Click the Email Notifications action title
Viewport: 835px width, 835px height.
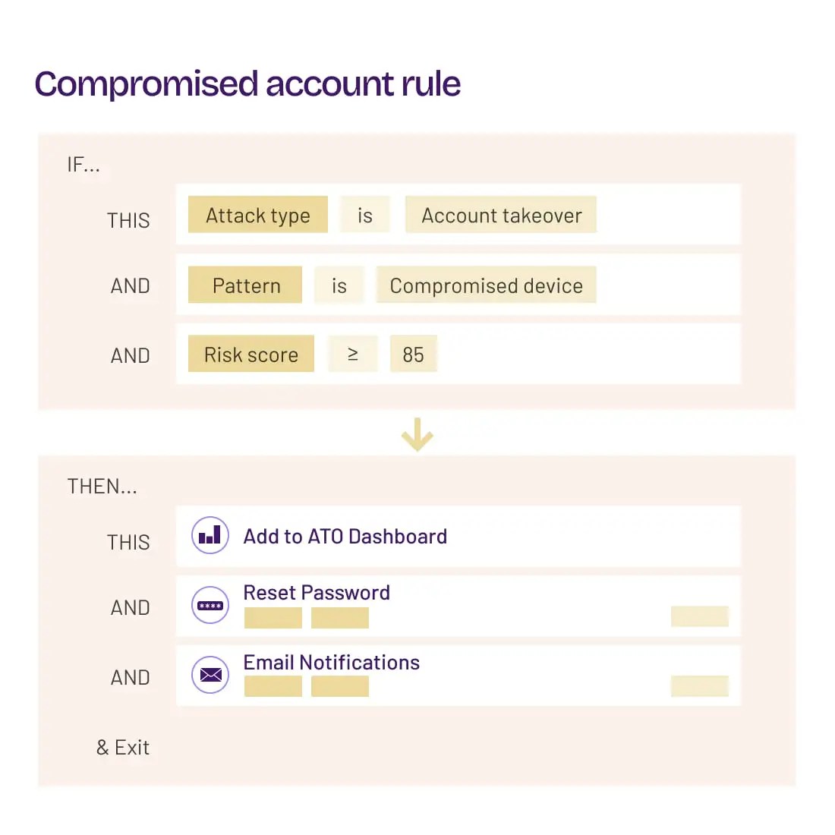pyautogui.click(x=331, y=662)
